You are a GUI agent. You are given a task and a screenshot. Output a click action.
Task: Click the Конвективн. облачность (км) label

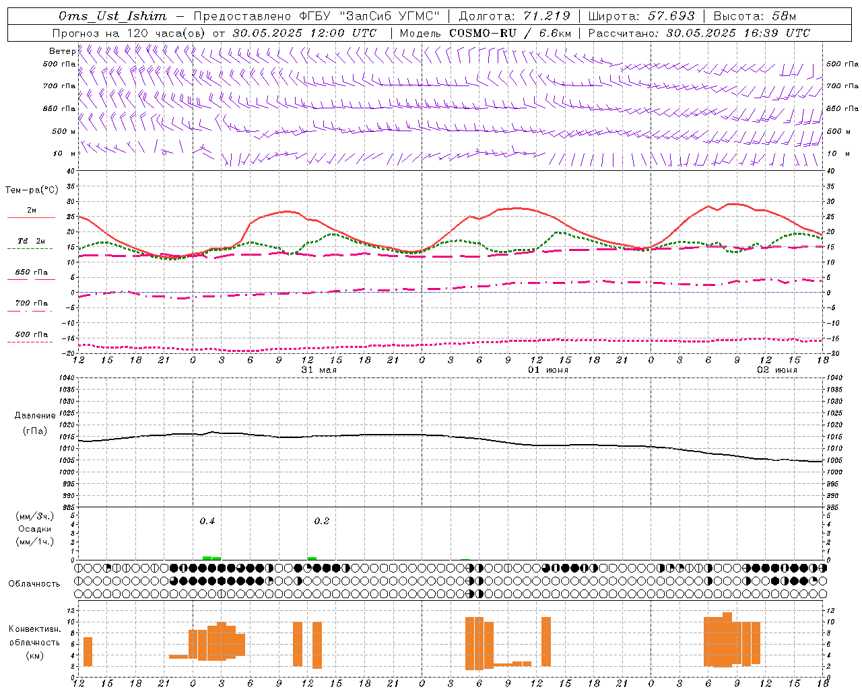(34, 642)
